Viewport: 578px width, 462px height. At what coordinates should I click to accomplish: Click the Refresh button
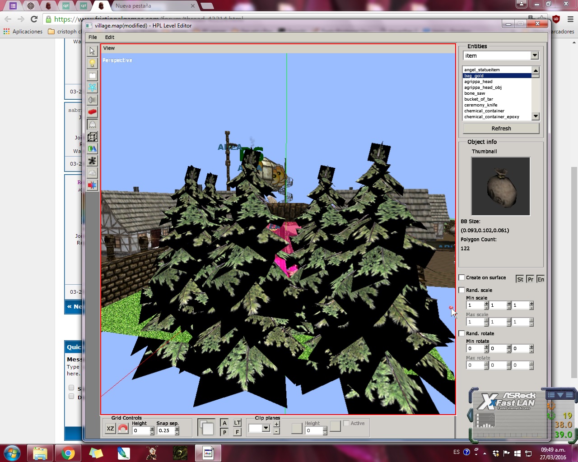pos(501,129)
